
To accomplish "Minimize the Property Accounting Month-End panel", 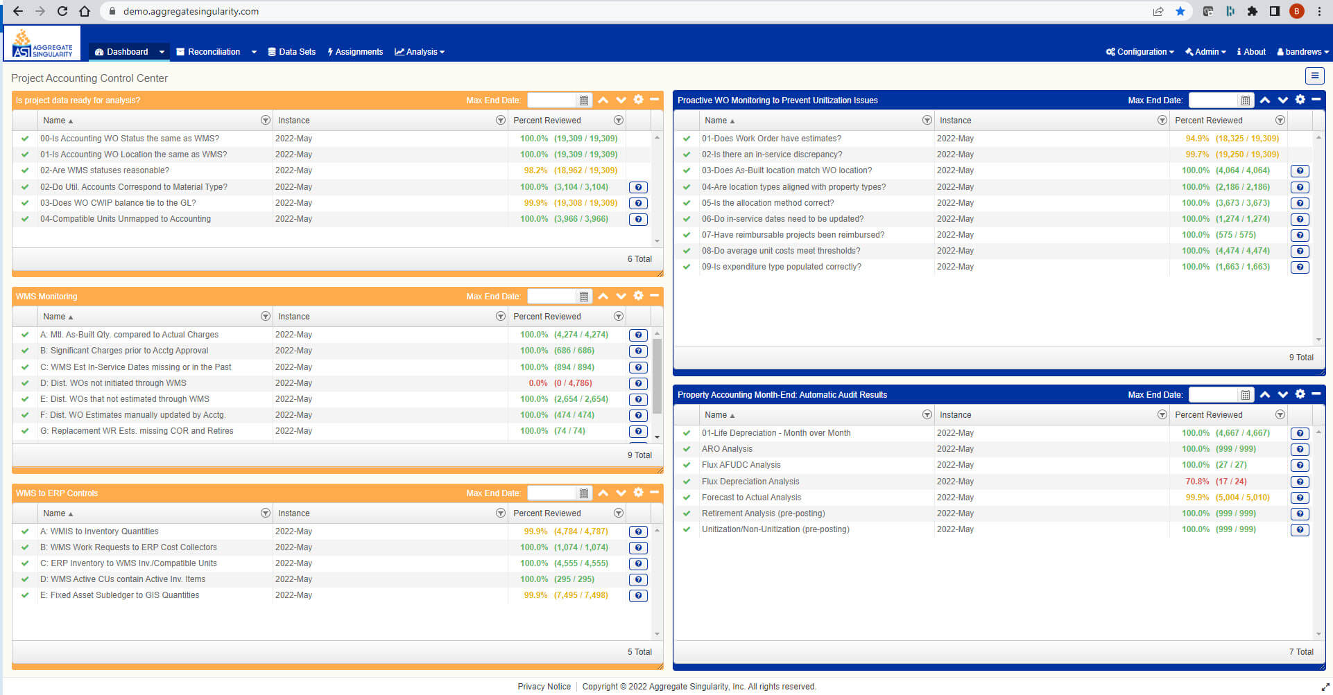I will (1316, 394).
